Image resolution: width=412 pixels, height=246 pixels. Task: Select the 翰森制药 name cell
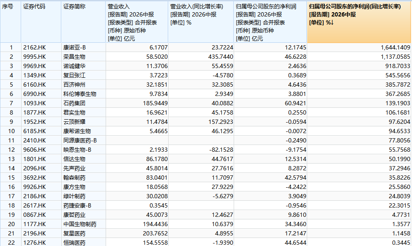point(74,178)
